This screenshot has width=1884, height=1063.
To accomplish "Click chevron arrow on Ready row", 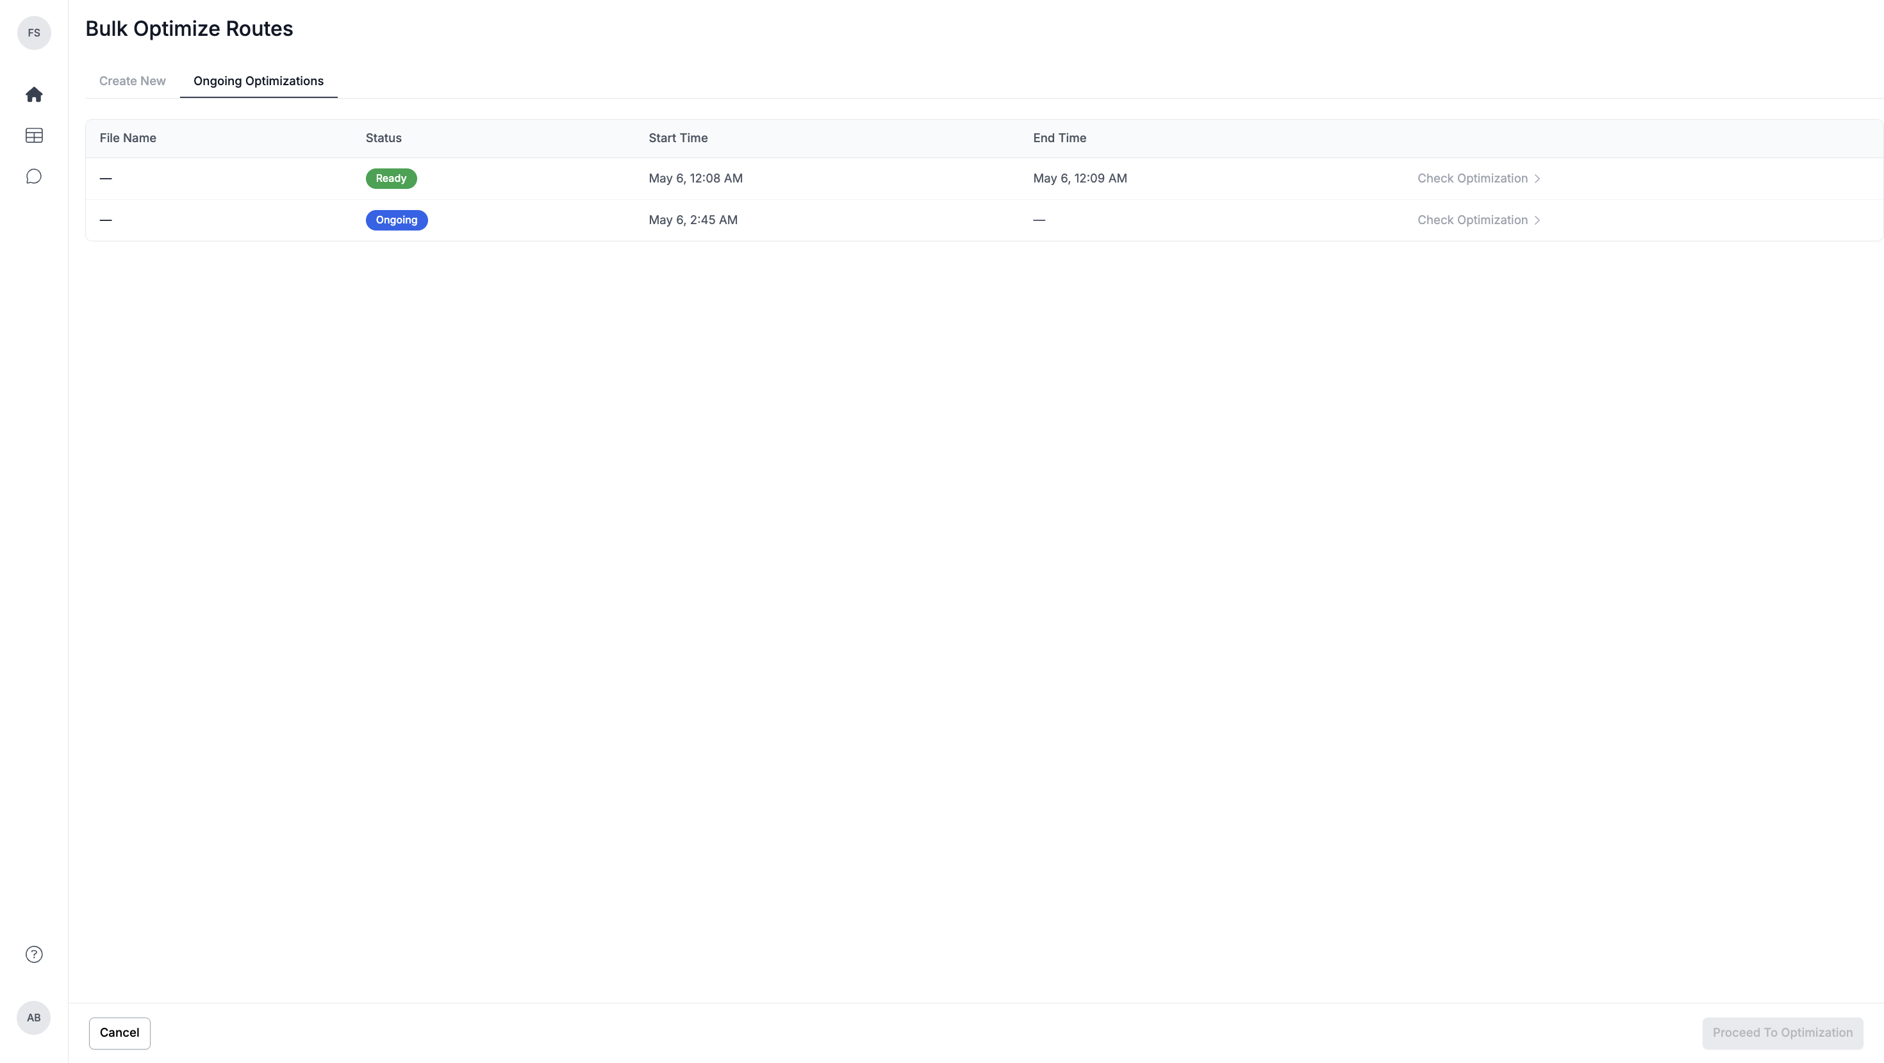I will [x=1537, y=179].
